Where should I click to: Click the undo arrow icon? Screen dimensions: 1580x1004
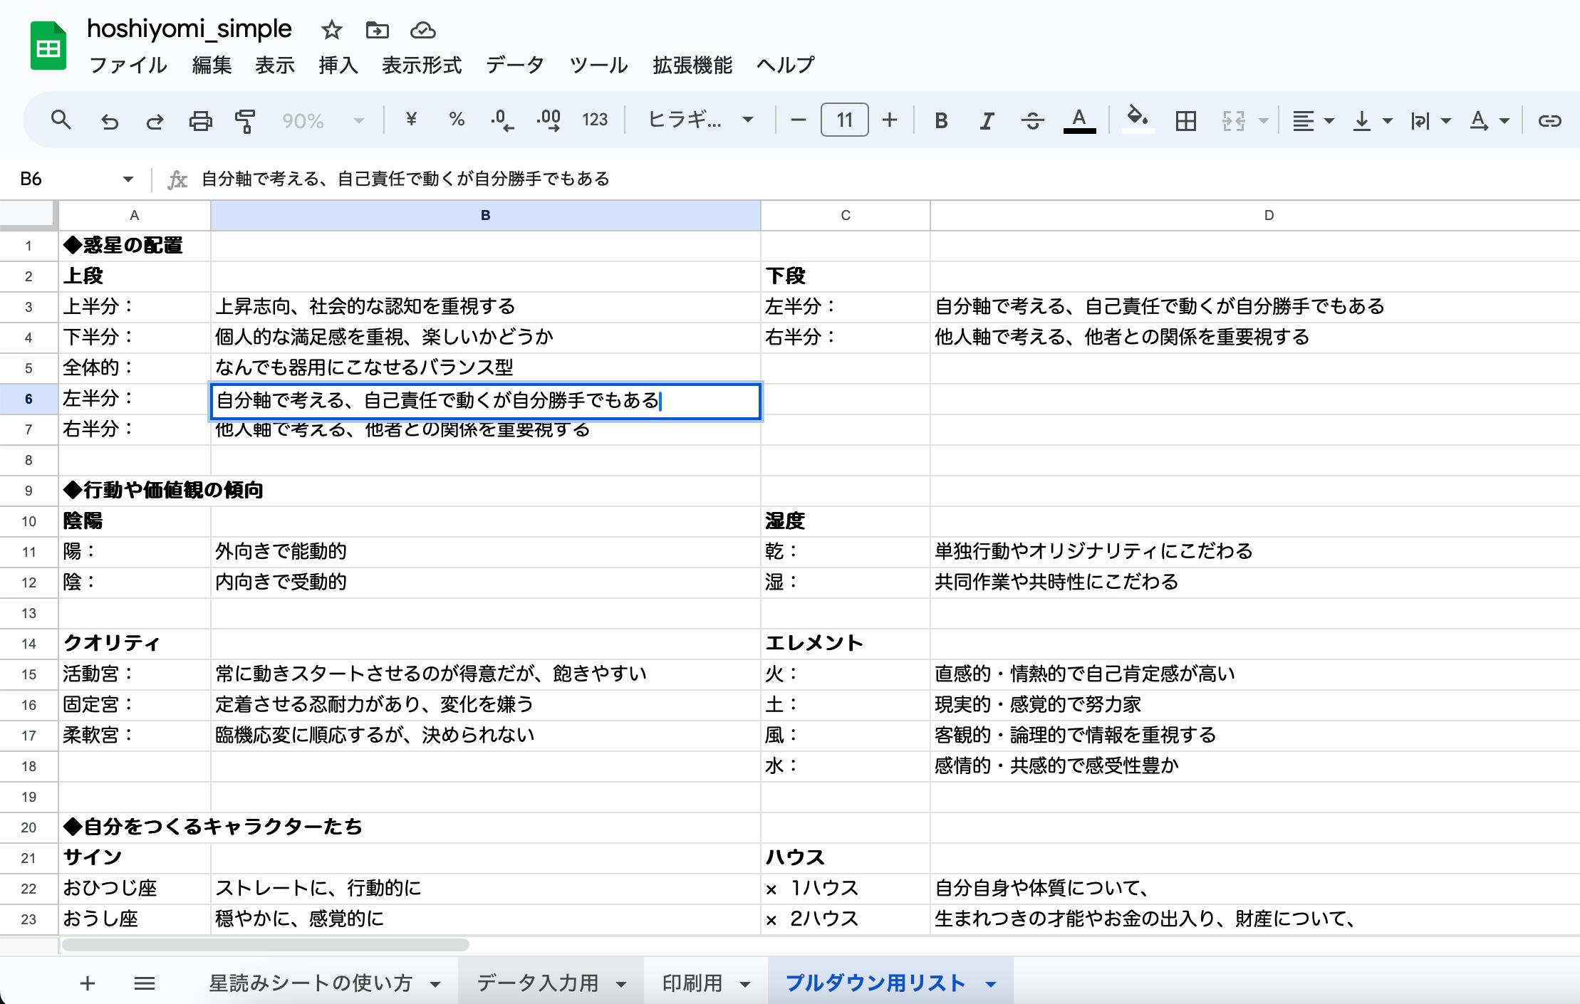click(109, 121)
